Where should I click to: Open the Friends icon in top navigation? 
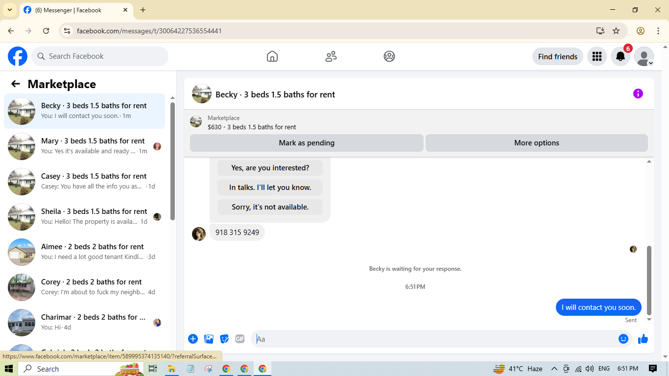[x=331, y=56]
